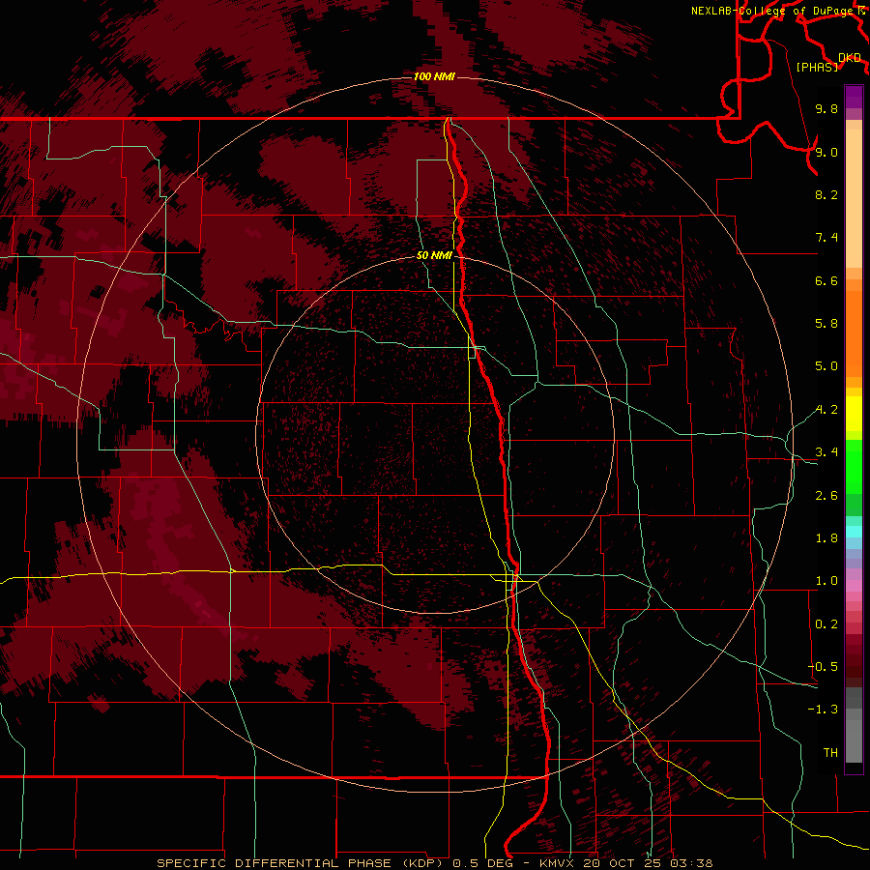Click the 8.2 scale value
Screen dimensions: 870x870
click(x=826, y=194)
